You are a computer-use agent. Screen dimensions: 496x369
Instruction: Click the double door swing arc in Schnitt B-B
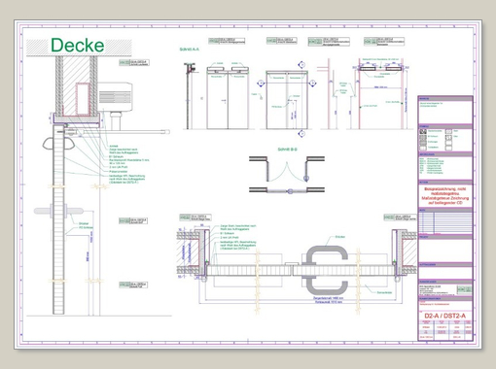point(287,172)
